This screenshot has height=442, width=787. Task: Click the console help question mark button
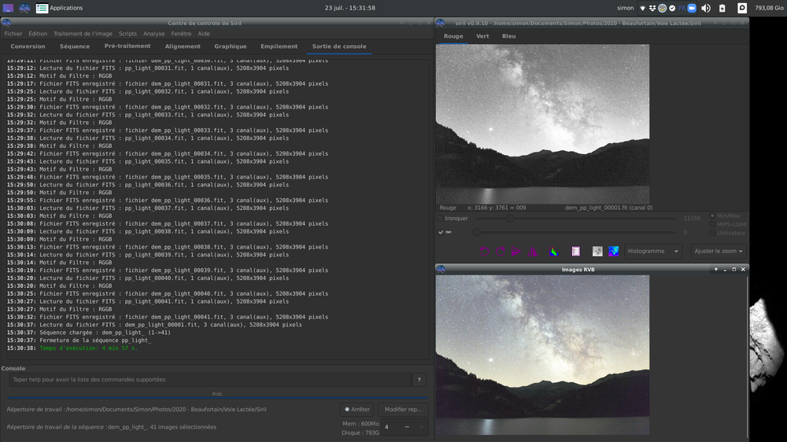[x=419, y=380]
